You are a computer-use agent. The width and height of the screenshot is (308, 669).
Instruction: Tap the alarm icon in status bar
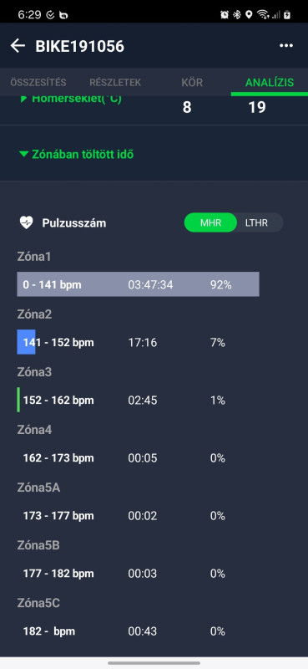click(x=225, y=15)
